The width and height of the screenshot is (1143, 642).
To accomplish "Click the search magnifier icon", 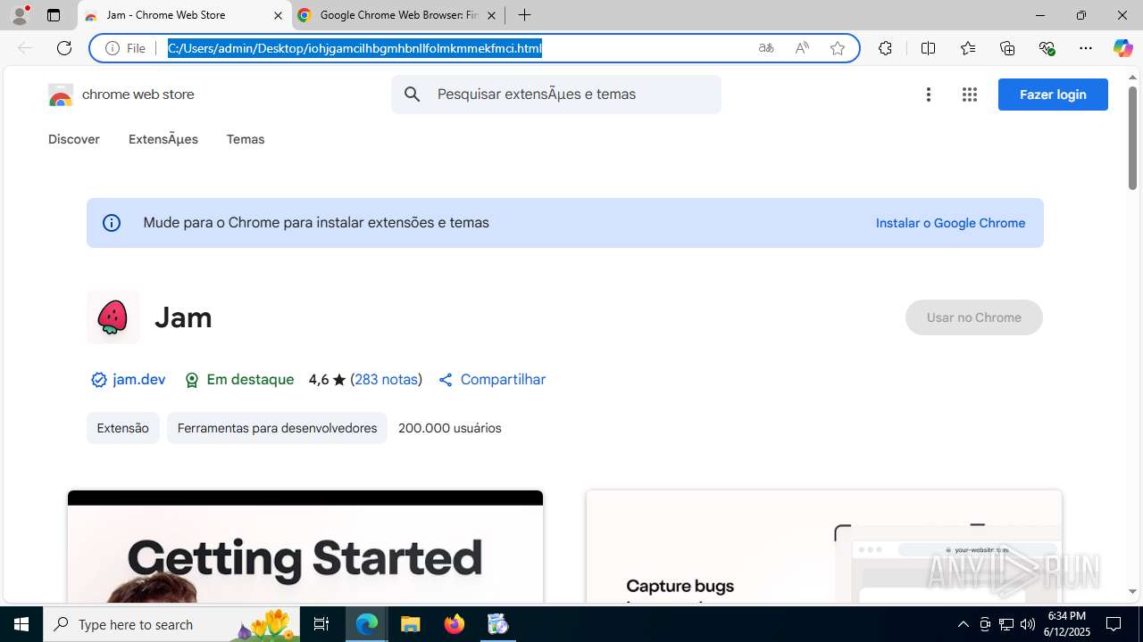I will (x=412, y=95).
